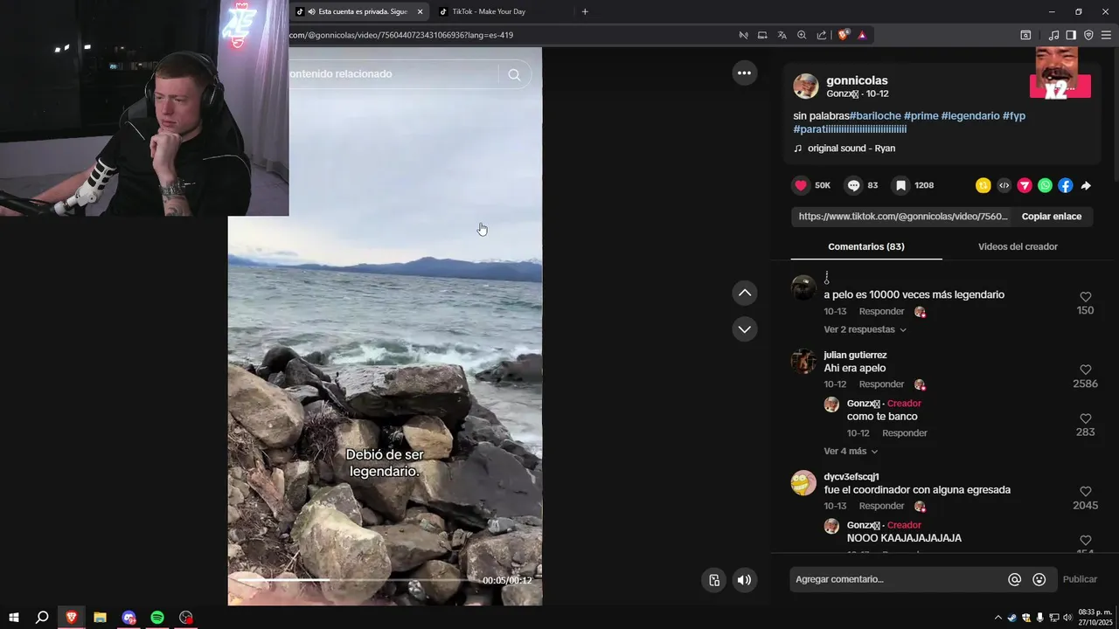Insert a mention with the @ icon
Image resolution: width=1119 pixels, height=629 pixels.
point(1015,579)
